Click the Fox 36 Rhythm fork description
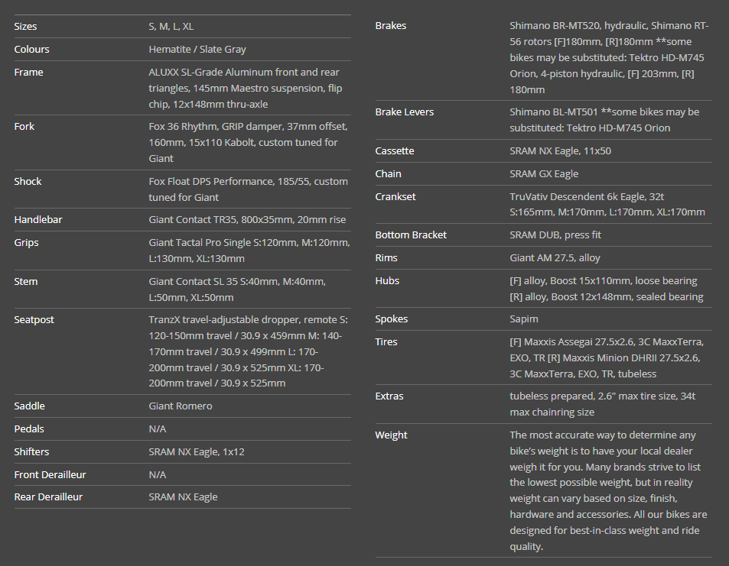Screen dimensions: 729x566 point(248,142)
